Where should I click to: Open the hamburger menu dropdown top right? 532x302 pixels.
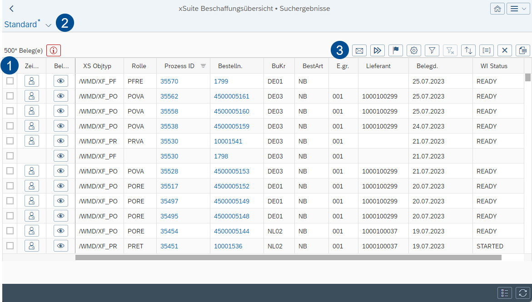(x=518, y=8)
